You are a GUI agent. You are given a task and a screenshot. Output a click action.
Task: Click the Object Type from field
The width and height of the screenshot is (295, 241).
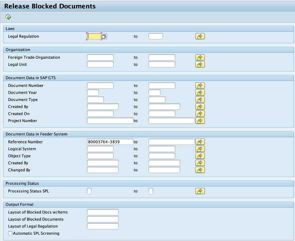coord(100,156)
